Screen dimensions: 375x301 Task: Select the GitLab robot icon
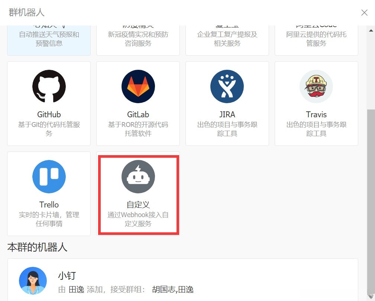click(x=138, y=86)
